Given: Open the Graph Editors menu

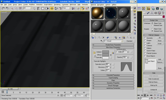Looking at the screenshot, I should pyautogui.click(x=48, y=5).
